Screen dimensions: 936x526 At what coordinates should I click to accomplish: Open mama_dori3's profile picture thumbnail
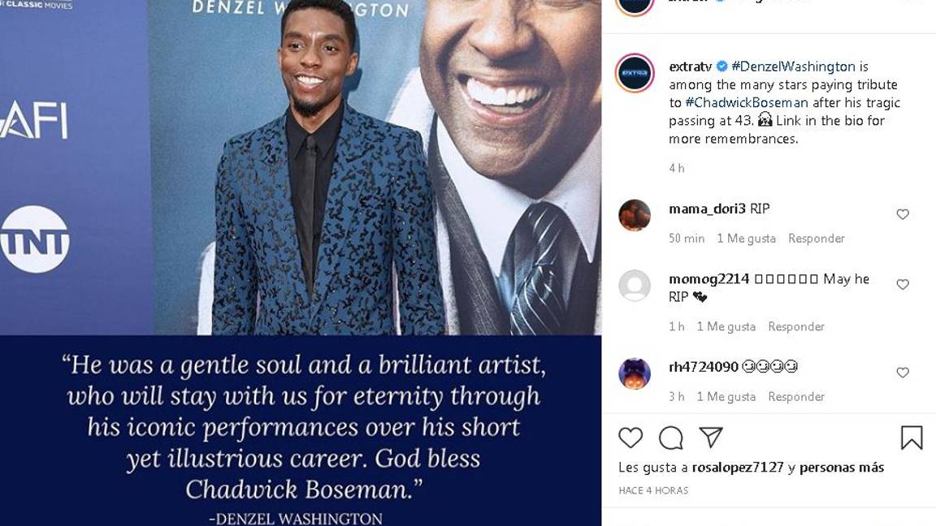tap(635, 215)
